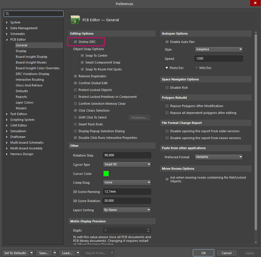The height and width of the screenshot is (257, 261).
Task: Click the scroll down arrow
Action: (256, 242)
